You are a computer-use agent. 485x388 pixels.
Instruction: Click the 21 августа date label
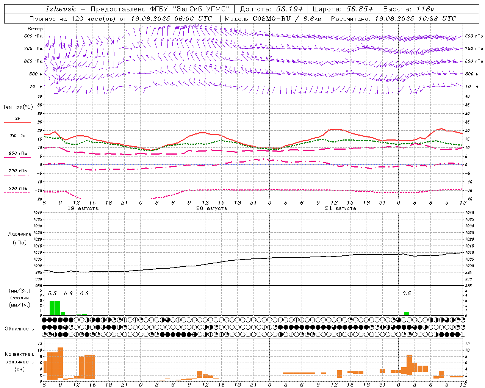click(x=341, y=208)
